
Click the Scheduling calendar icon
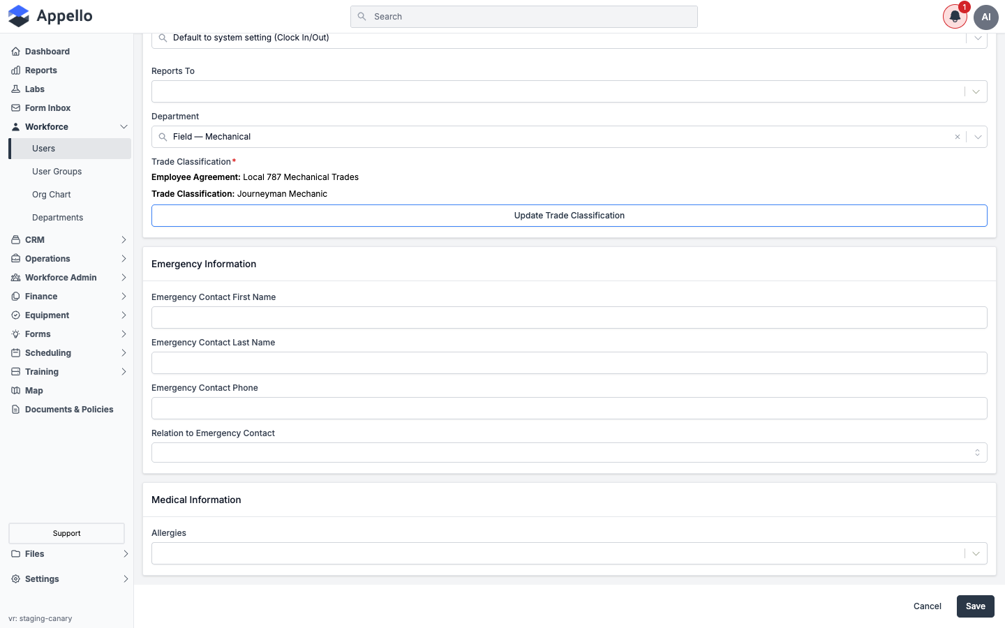[x=15, y=353]
